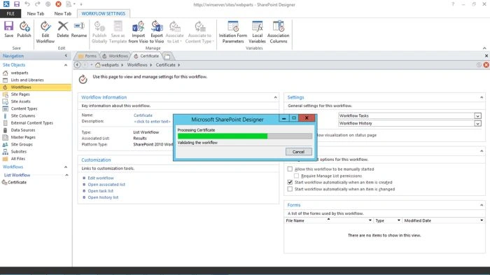This screenshot has width=490, height=275.
Task: Click the Type column header
Action: pos(379,220)
